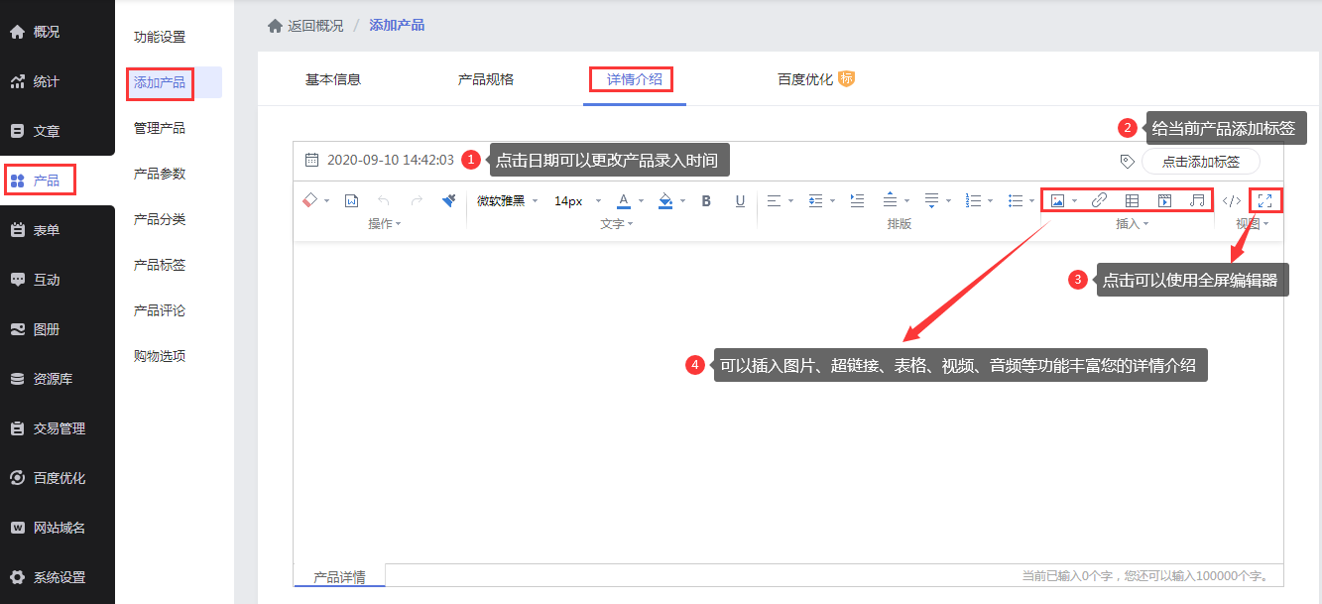The image size is (1322, 604).
Task: Open the 微软雅黑 font family dropdown
Action: tap(507, 200)
